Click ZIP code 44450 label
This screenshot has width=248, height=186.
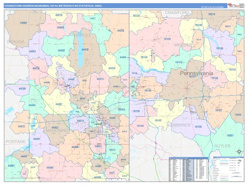pyautogui.click(x=60, y=28)
